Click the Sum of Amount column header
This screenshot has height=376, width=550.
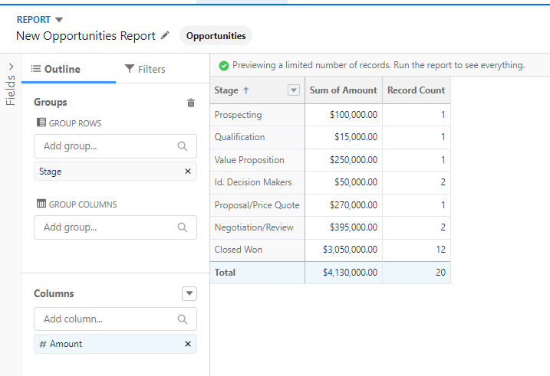[343, 90]
